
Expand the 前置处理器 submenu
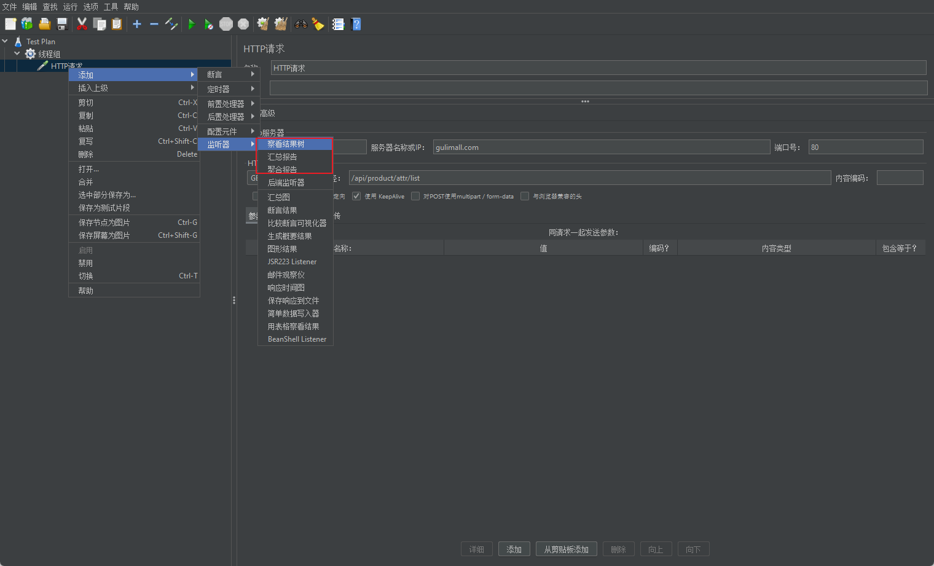[229, 104]
